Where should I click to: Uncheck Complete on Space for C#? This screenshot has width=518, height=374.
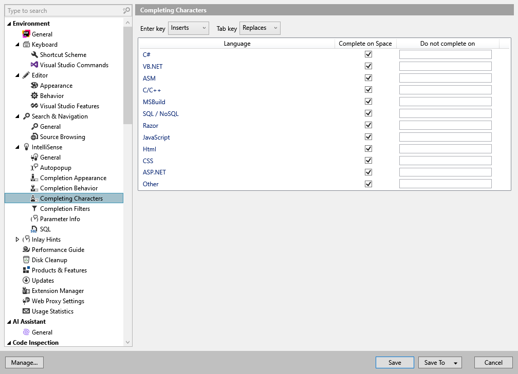[x=368, y=54]
